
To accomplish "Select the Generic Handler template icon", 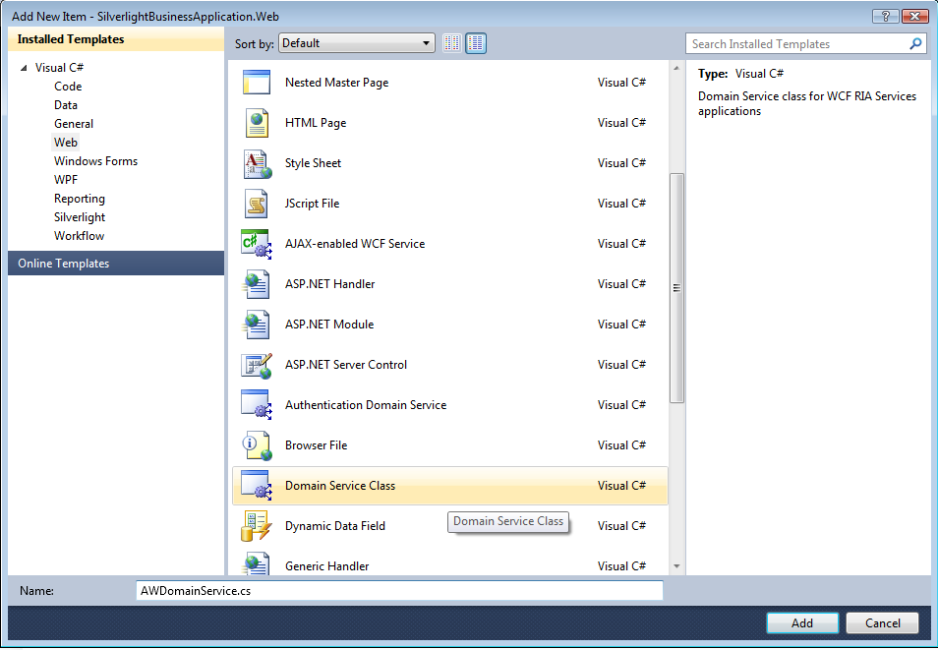I will (256, 565).
